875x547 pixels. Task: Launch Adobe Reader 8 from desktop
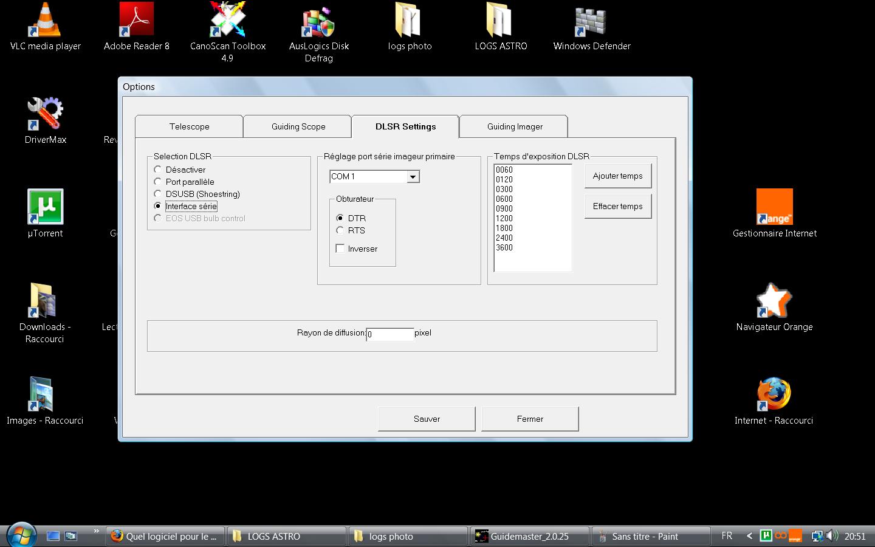pos(137,26)
